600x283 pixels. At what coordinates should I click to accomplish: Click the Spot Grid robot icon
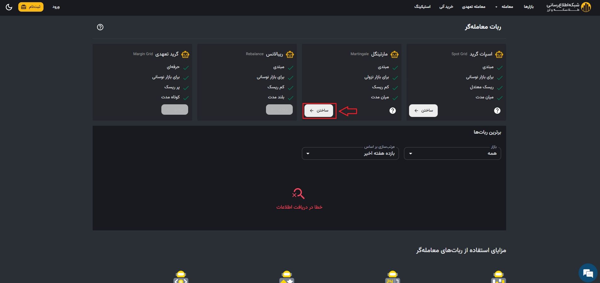[x=499, y=55]
